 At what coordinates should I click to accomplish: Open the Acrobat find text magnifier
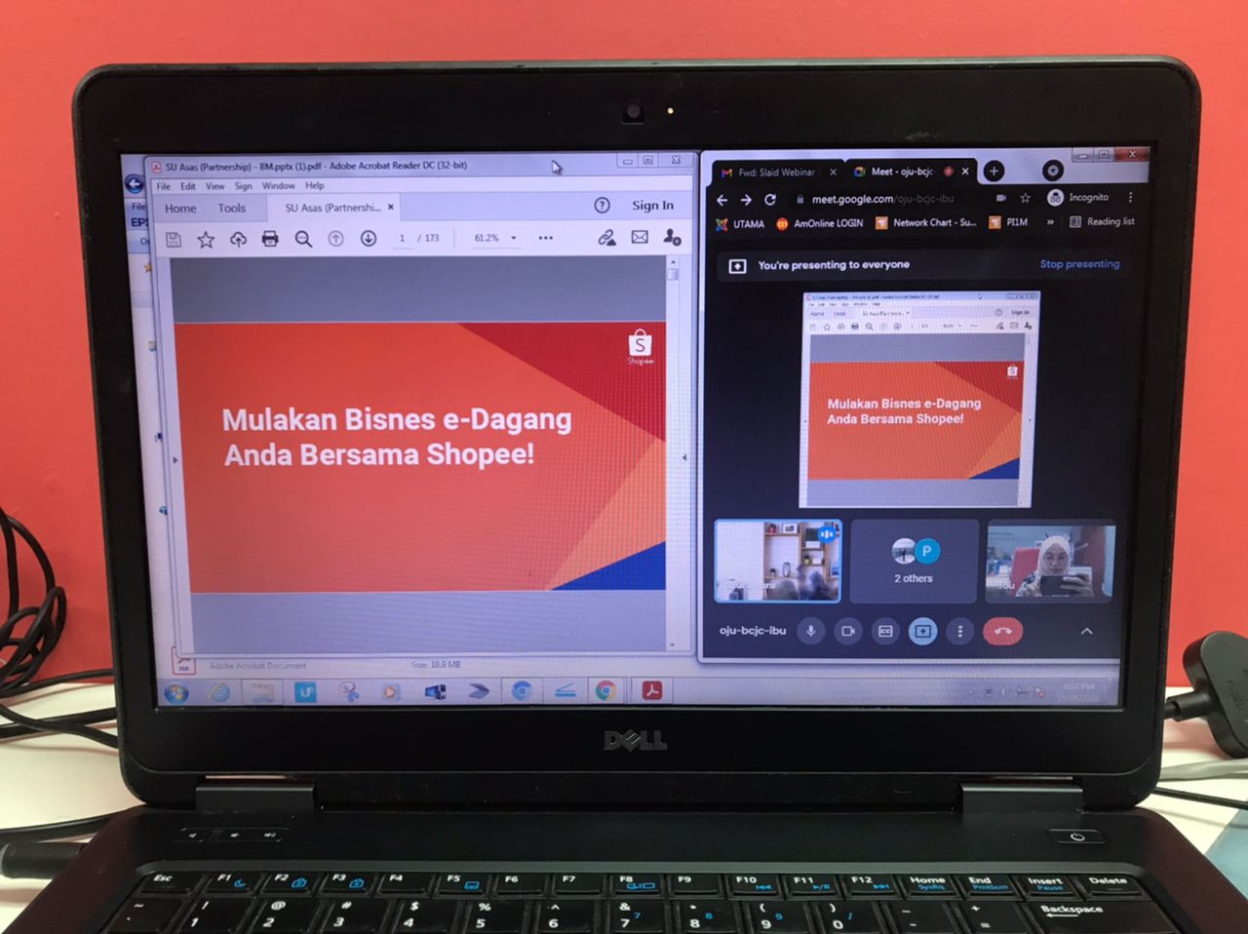pos(303,240)
